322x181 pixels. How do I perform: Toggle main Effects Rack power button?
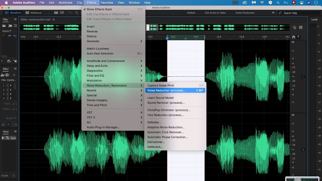pos(3,124)
